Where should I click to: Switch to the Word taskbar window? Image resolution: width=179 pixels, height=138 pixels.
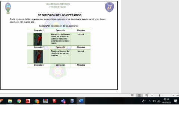[x=81, y=101]
